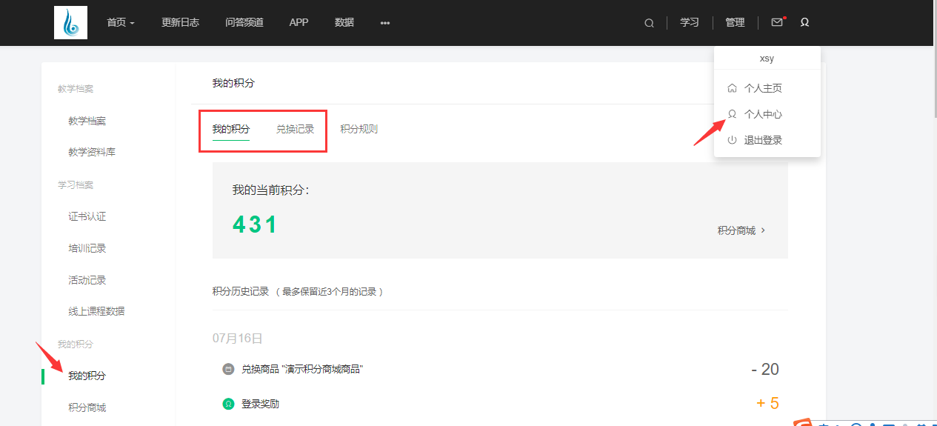Switch to the 兑换记录 tab
Viewport: 937px width, 426px height.
coord(296,129)
